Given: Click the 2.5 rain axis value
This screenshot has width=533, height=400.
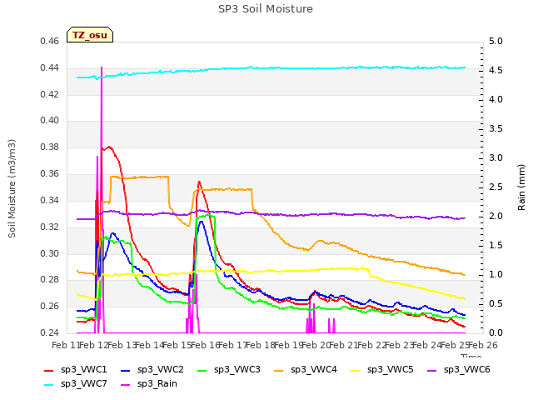Looking at the screenshot, I should point(496,187).
